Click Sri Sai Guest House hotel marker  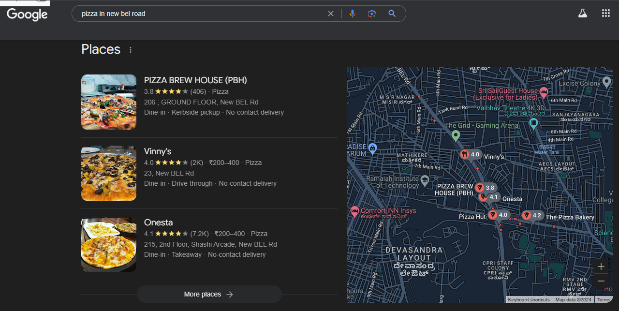[x=544, y=92]
